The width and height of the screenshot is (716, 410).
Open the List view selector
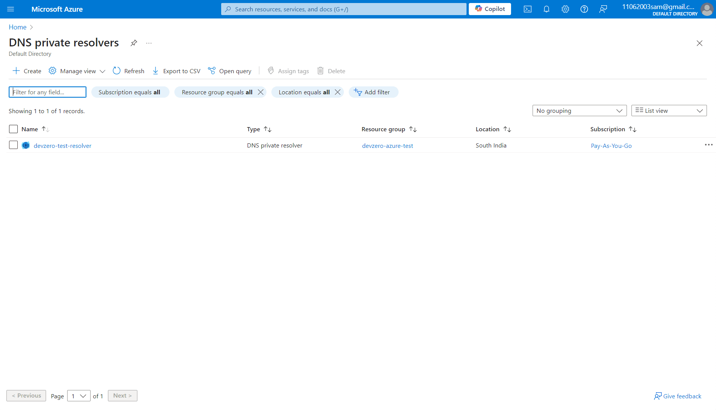(x=668, y=111)
